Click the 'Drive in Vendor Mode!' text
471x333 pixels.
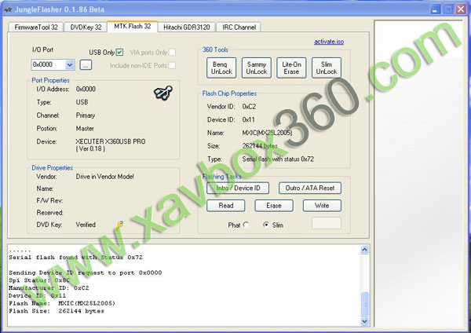tap(105, 177)
